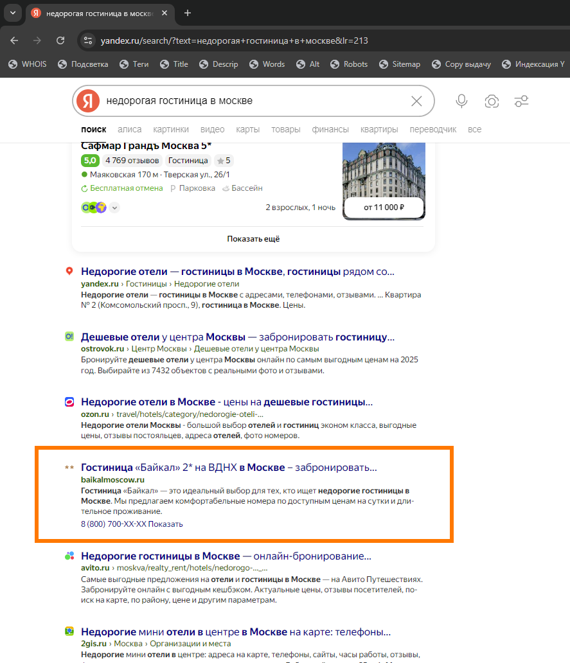Go back using browser back arrow
Viewport: 570px width, 663px height.
click(x=14, y=40)
